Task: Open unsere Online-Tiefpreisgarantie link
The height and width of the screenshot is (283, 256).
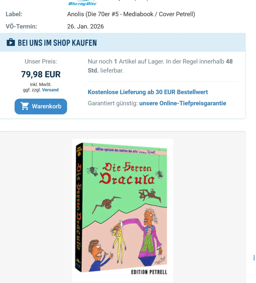Action: click(x=182, y=103)
